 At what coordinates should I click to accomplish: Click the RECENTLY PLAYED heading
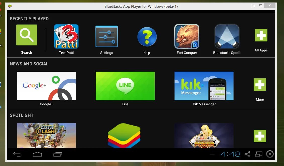[x=29, y=19]
